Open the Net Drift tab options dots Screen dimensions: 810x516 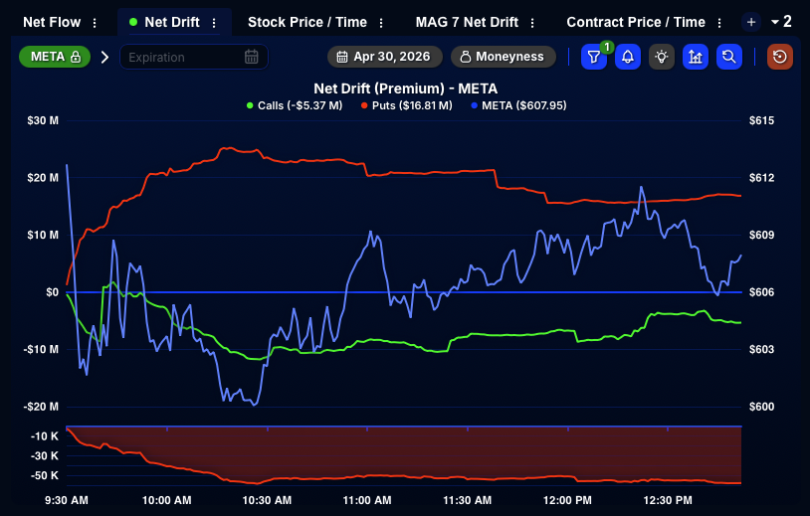pos(214,23)
